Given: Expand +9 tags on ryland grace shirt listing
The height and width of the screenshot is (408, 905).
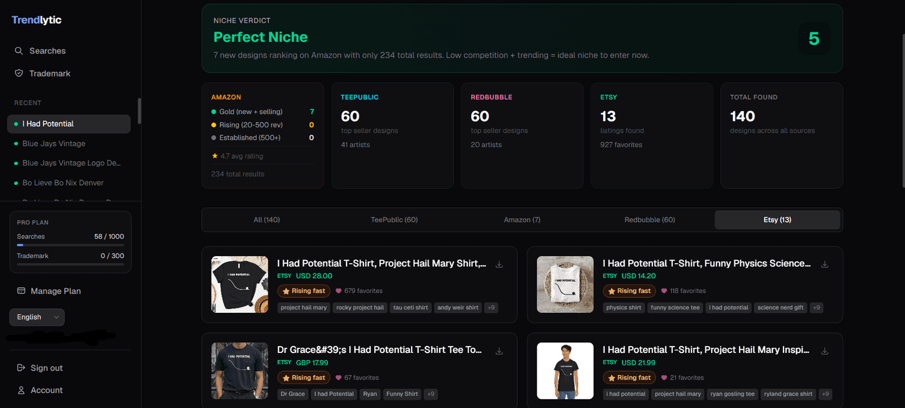Looking at the screenshot, I should pos(825,394).
